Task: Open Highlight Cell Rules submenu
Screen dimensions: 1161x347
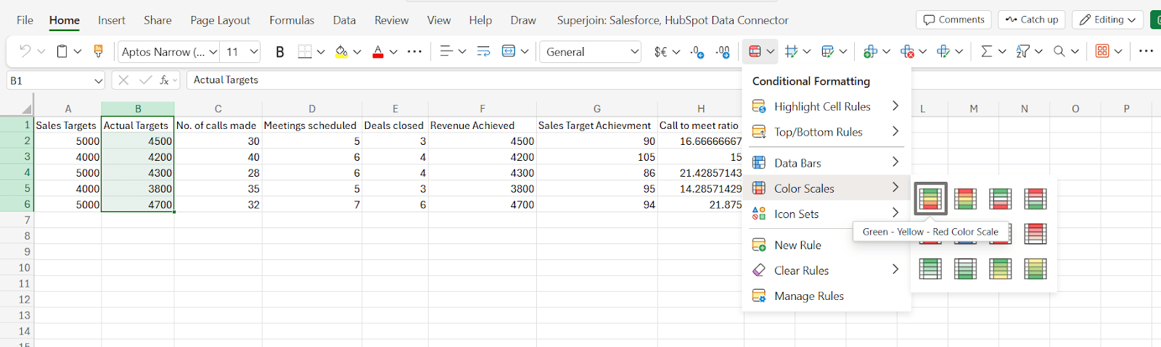Action: click(826, 106)
